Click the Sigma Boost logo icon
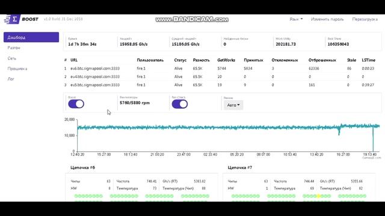Viewport: 385px width, 216px height. (x=12, y=19)
